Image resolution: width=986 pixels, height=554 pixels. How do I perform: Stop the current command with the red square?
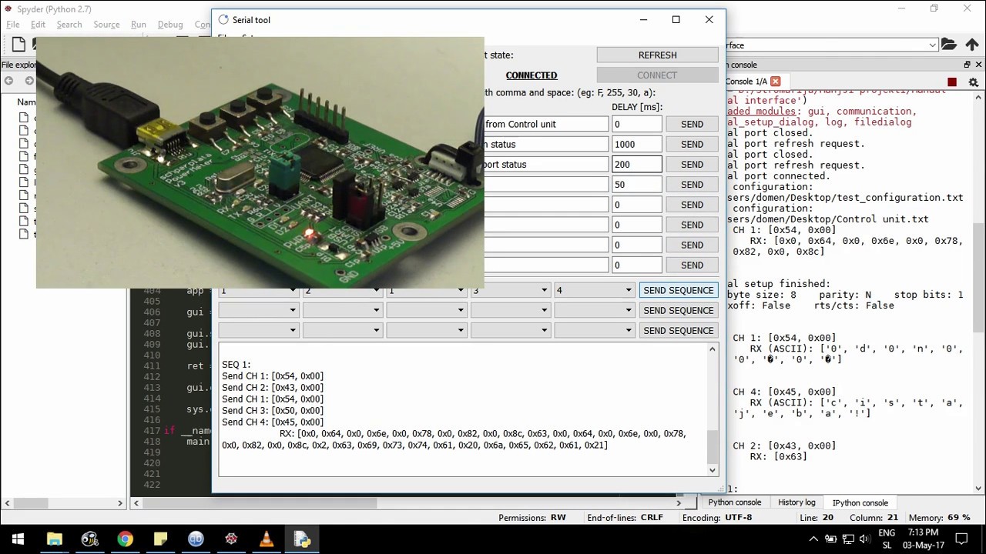[952, 82]
